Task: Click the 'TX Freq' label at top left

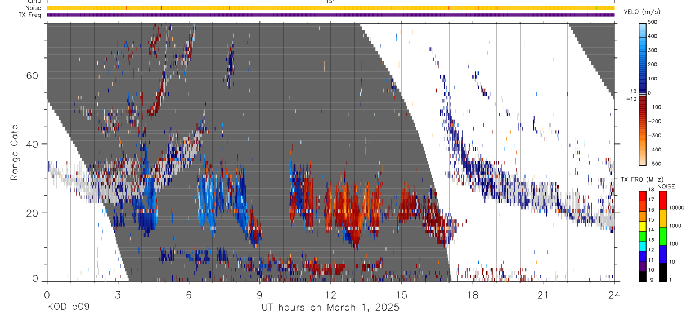Action: click(30, 15)
